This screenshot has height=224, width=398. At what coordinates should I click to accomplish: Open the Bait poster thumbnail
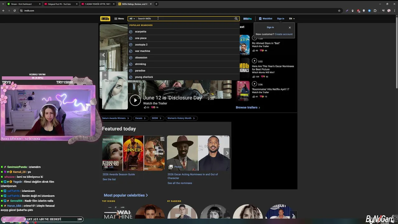tap(244, 45)
